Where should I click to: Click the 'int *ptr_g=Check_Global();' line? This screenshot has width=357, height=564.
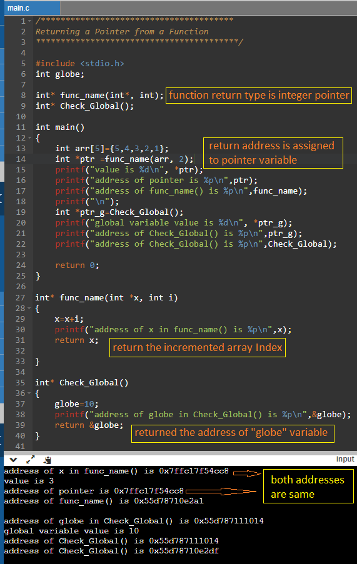119,212
